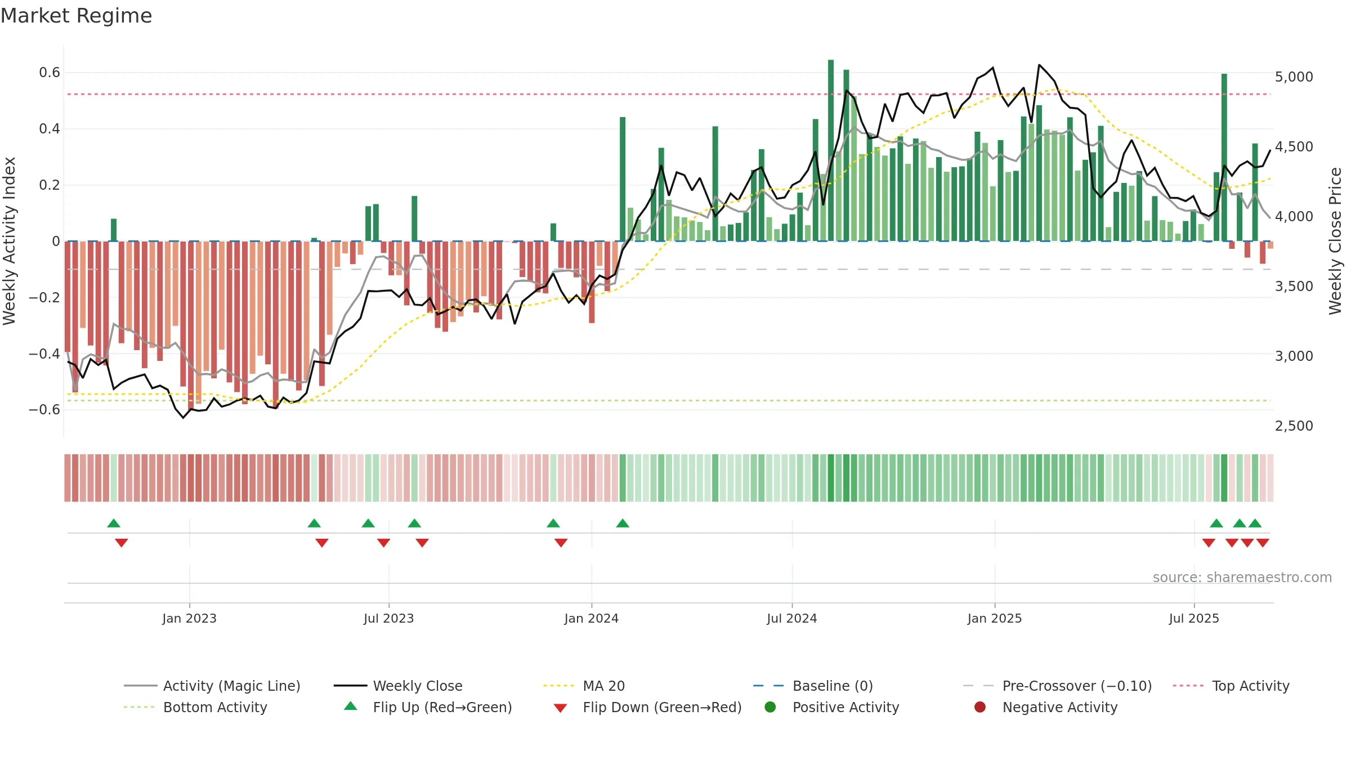Click the 0.6 activity axis label

(50, 72)
